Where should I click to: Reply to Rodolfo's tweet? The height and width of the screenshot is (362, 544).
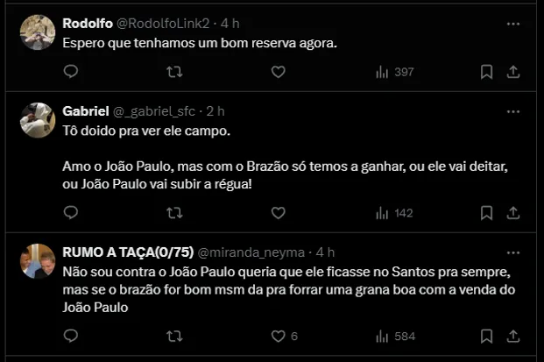[71, 72]
